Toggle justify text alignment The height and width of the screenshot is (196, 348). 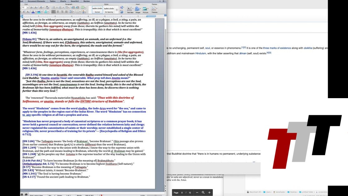[66, 12]
